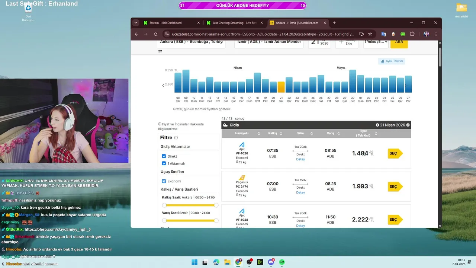Click the ucuzabilet URL address bar
The height and width of the screenshot is (268, 476).
(x=264, y=34)
